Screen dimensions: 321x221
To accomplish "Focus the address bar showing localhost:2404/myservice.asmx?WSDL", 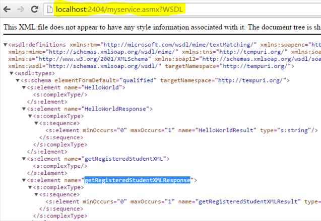I will [x=182, y=10].
